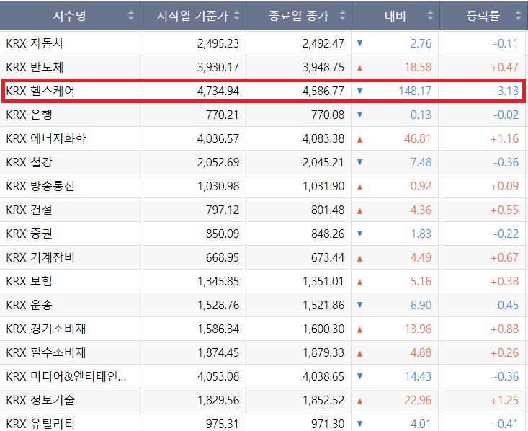Click the 2,495.23 start price cell
The image size is (528, 431).
[218, 43]
